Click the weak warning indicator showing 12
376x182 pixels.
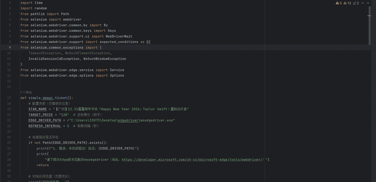click(347, 3)
